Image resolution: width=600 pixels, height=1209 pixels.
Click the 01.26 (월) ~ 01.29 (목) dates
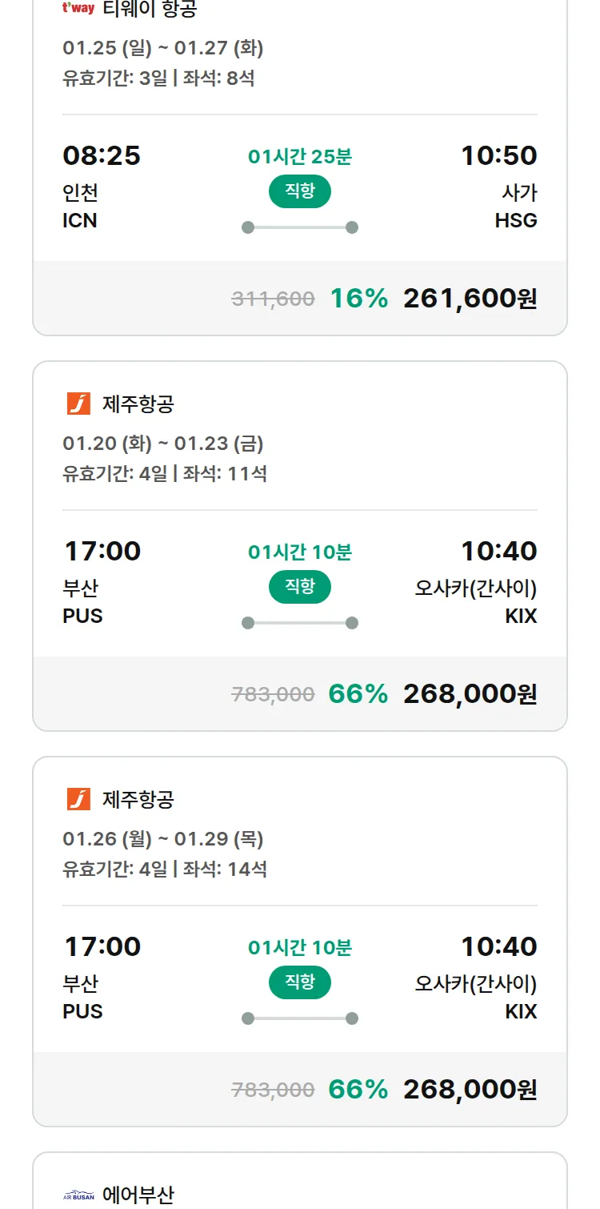point(163,839)
